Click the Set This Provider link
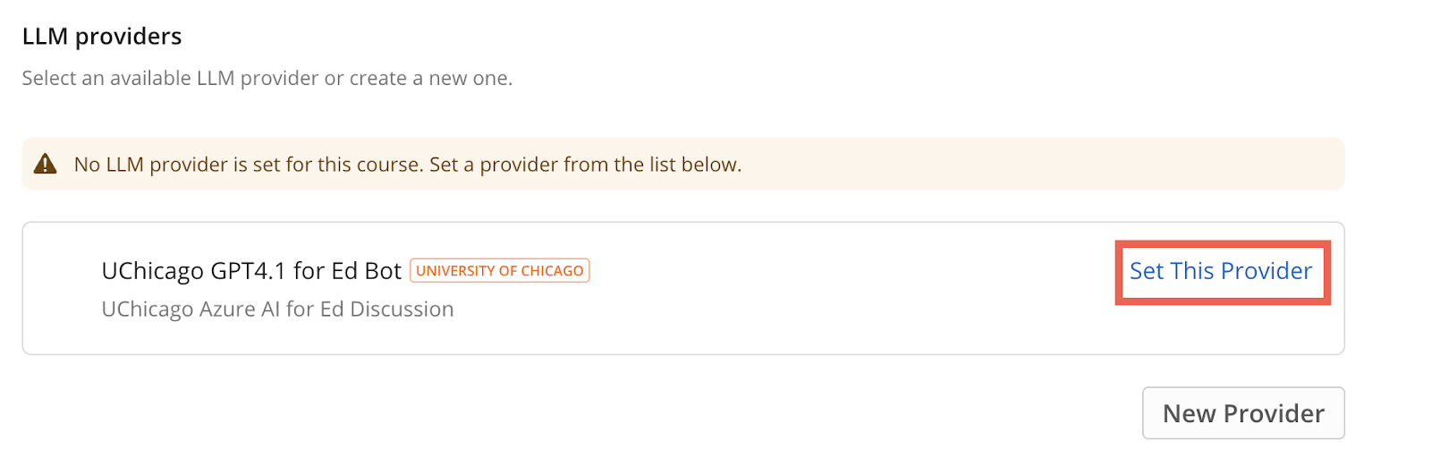1431x466 pixels. click(1221, 271)
